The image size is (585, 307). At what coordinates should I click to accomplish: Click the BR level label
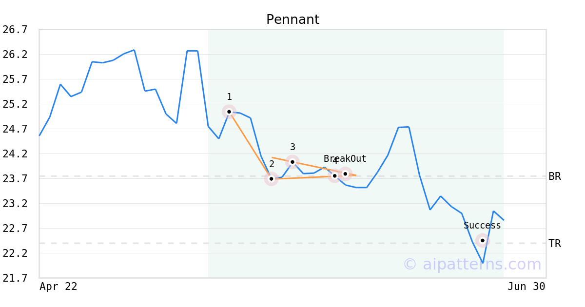click(555, 176)
